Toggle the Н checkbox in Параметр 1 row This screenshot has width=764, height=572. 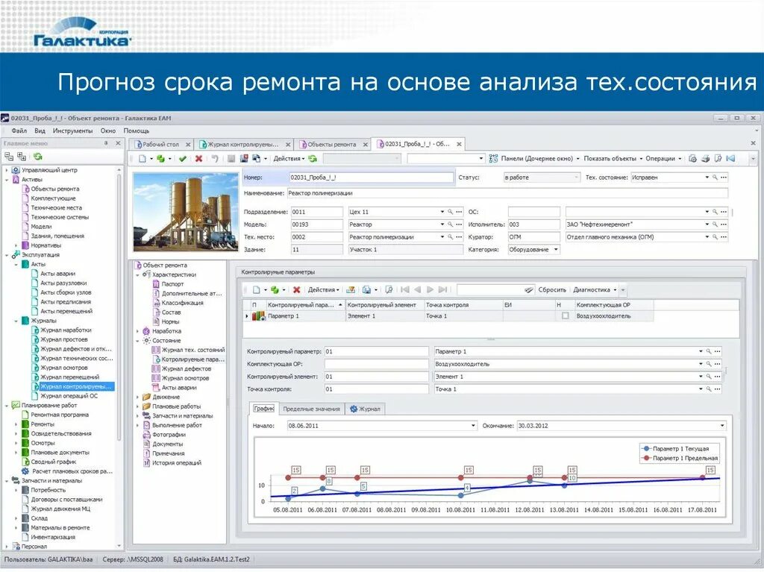(566, 316)
